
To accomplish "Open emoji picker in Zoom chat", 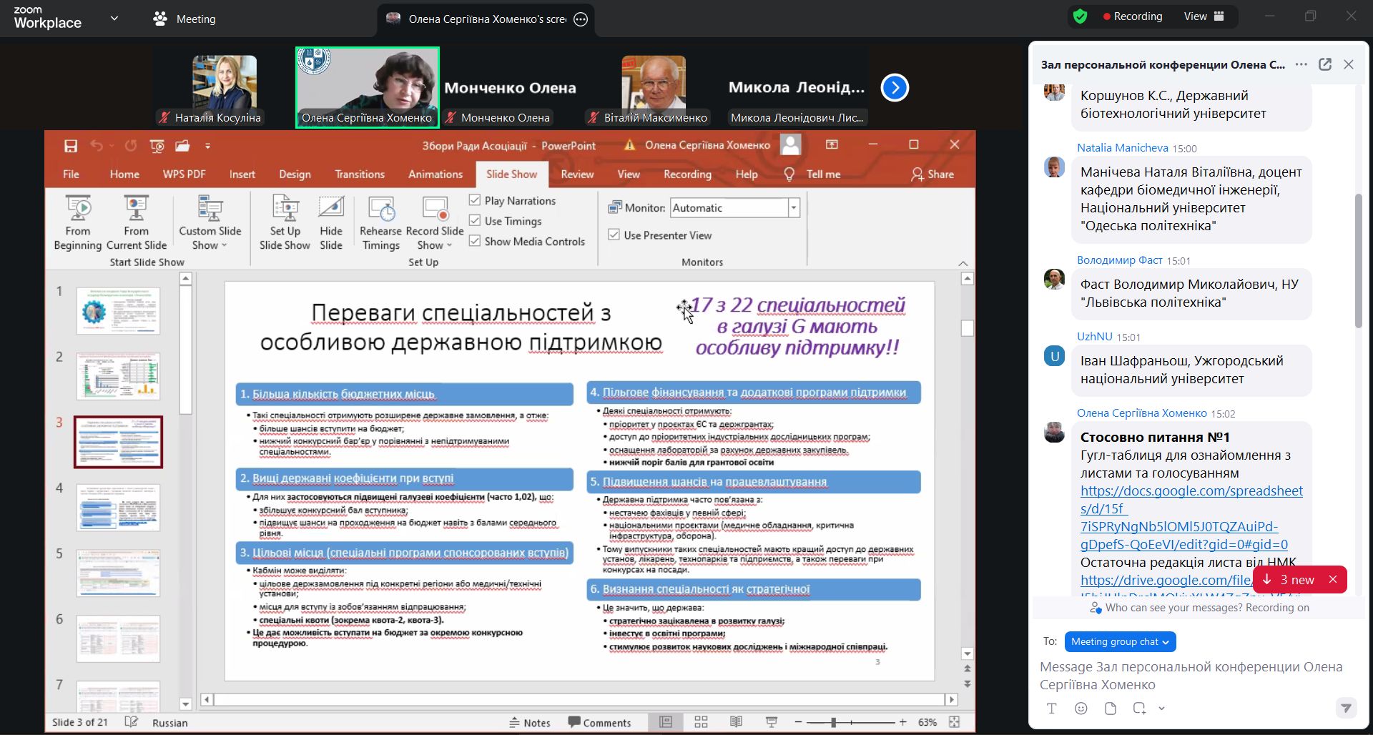I will 1081,709.
